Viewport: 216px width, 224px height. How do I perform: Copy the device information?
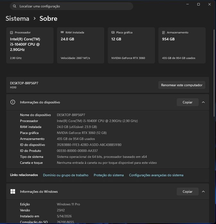coord(187,102)
